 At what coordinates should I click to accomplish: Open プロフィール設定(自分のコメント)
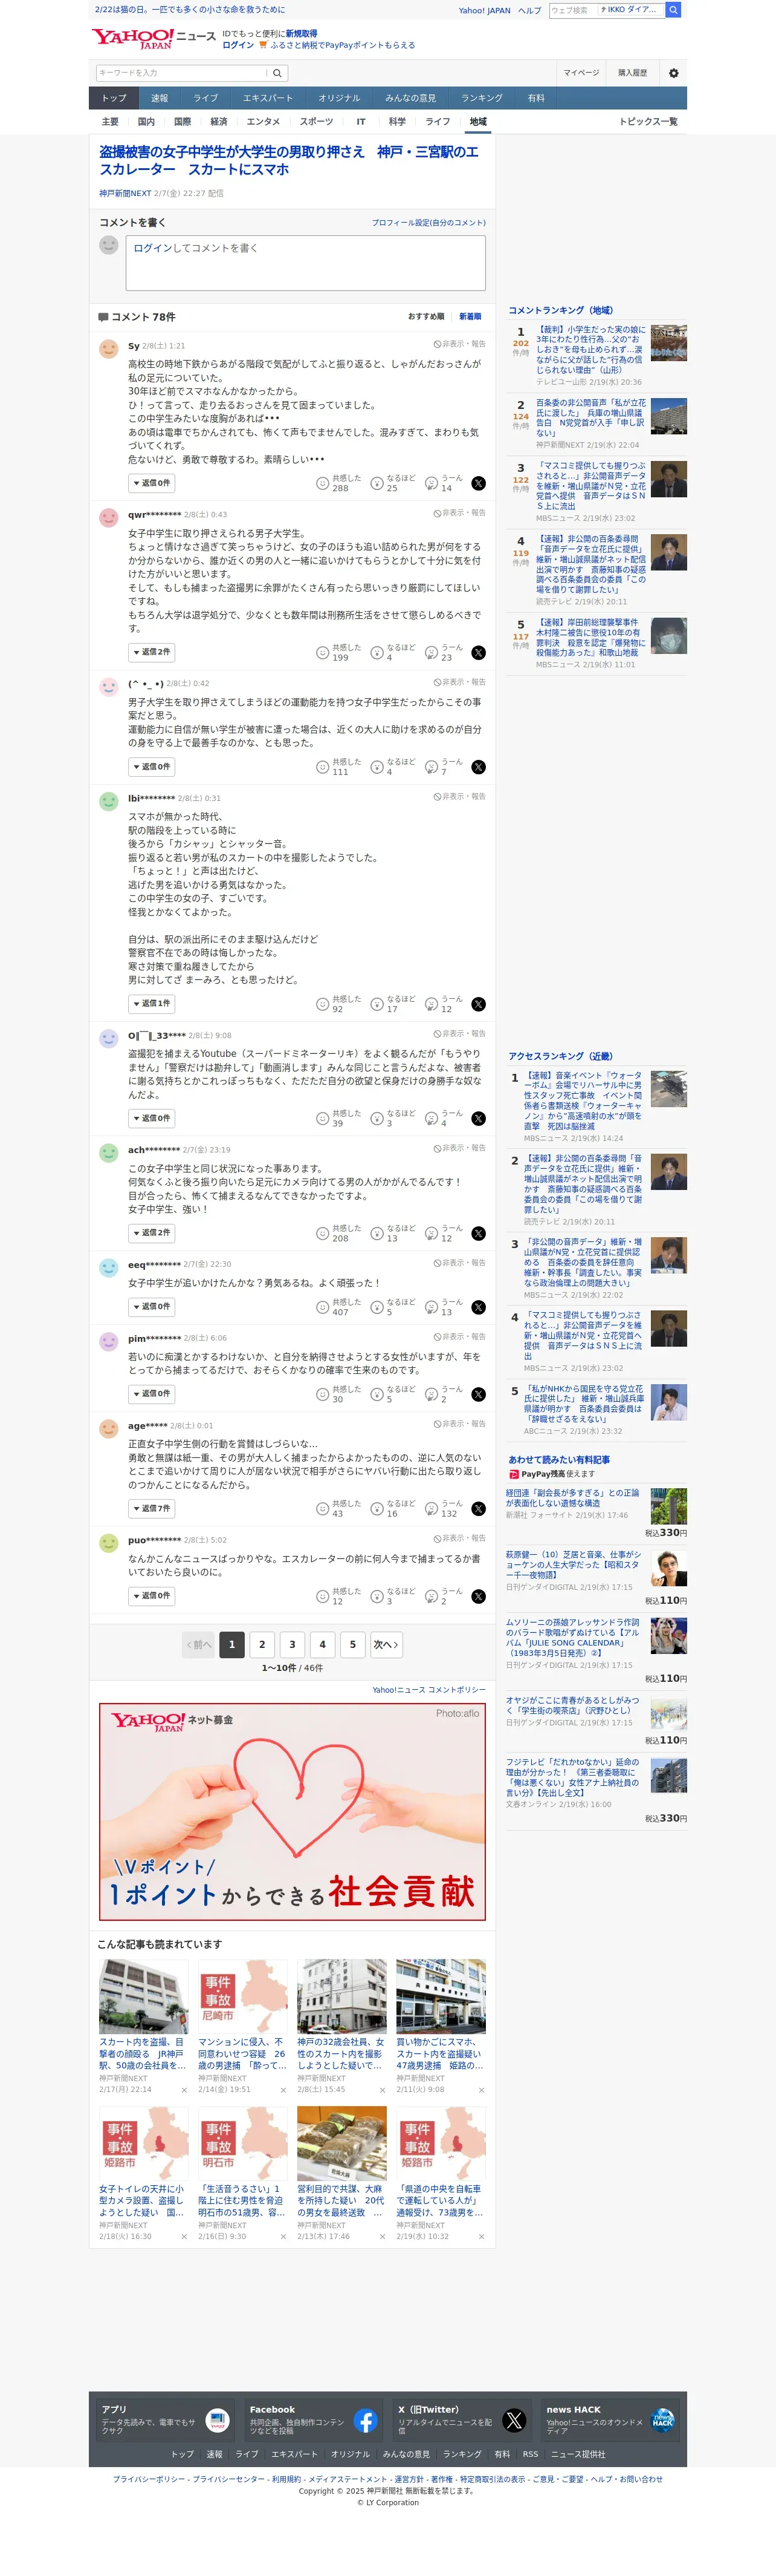[428, 223]
